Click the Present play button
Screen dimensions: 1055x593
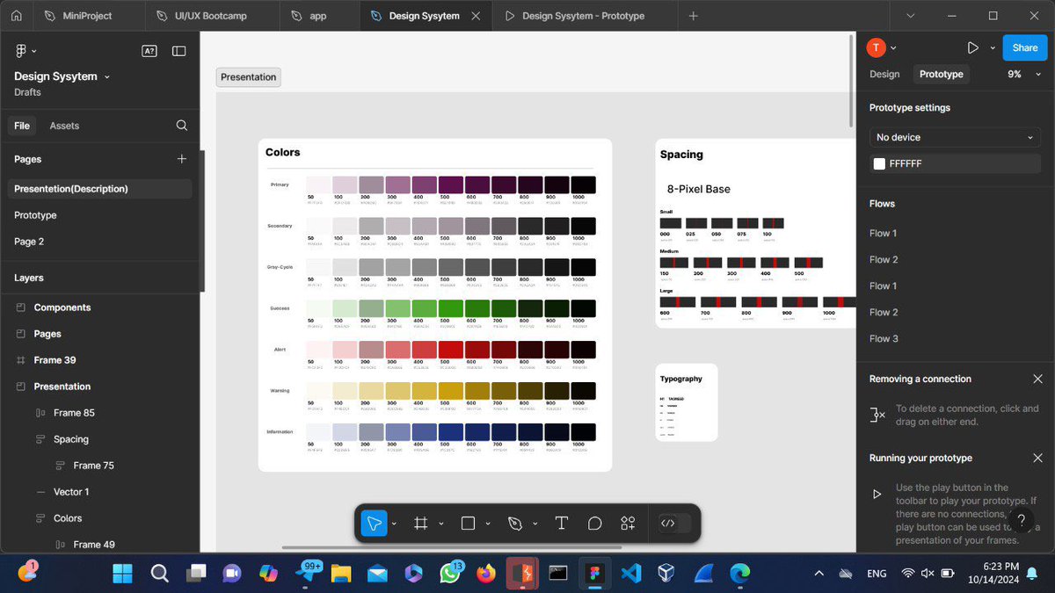point(972,47)
